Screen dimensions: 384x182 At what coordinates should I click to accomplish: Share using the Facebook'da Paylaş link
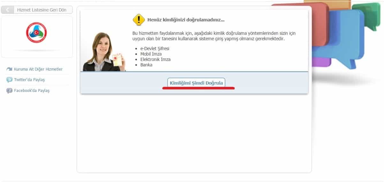[32, 91]
